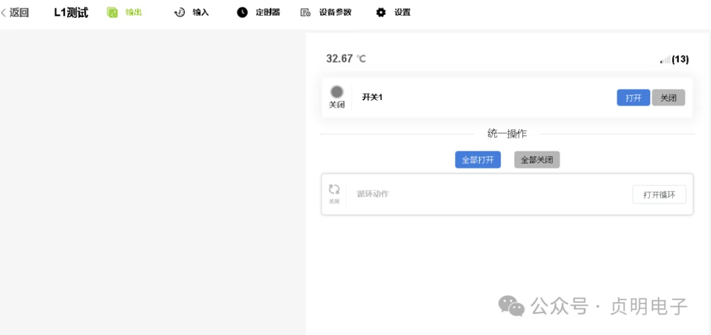Turn off 开关1 with 关闭 button
Viewport: 711px width, 335px height.
(668, 98)
